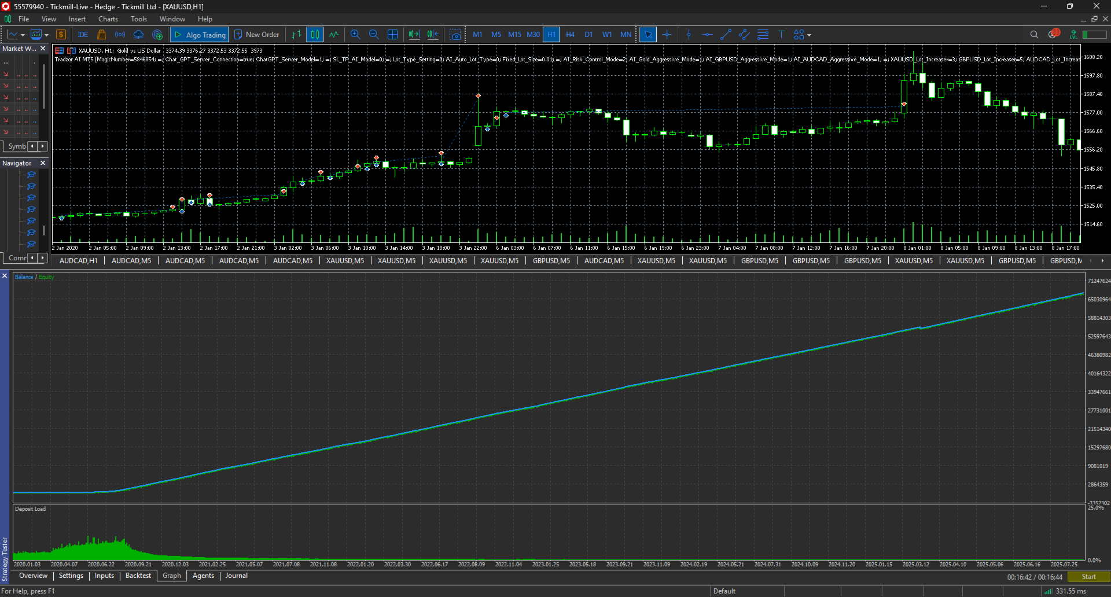Image resolution: width=1111 pixels, height=597 pixels.
Task: Draw a horizontal line
Action: click(x=707, y=35)
